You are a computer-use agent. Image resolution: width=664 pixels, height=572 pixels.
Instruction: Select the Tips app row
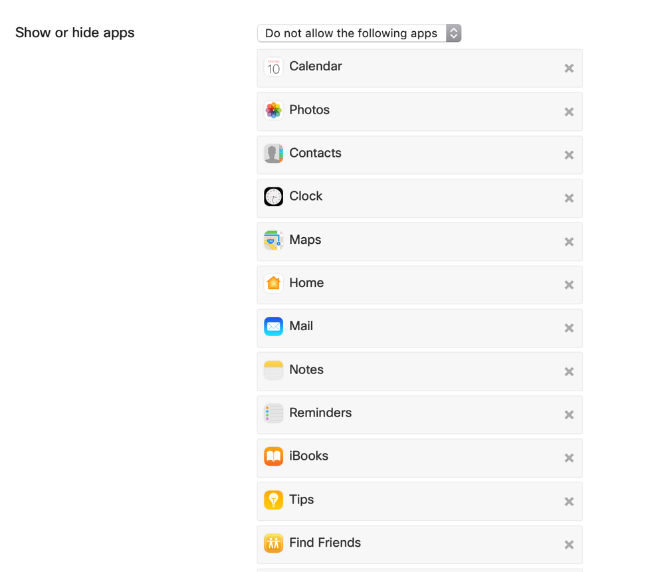[x=419, y=500]
